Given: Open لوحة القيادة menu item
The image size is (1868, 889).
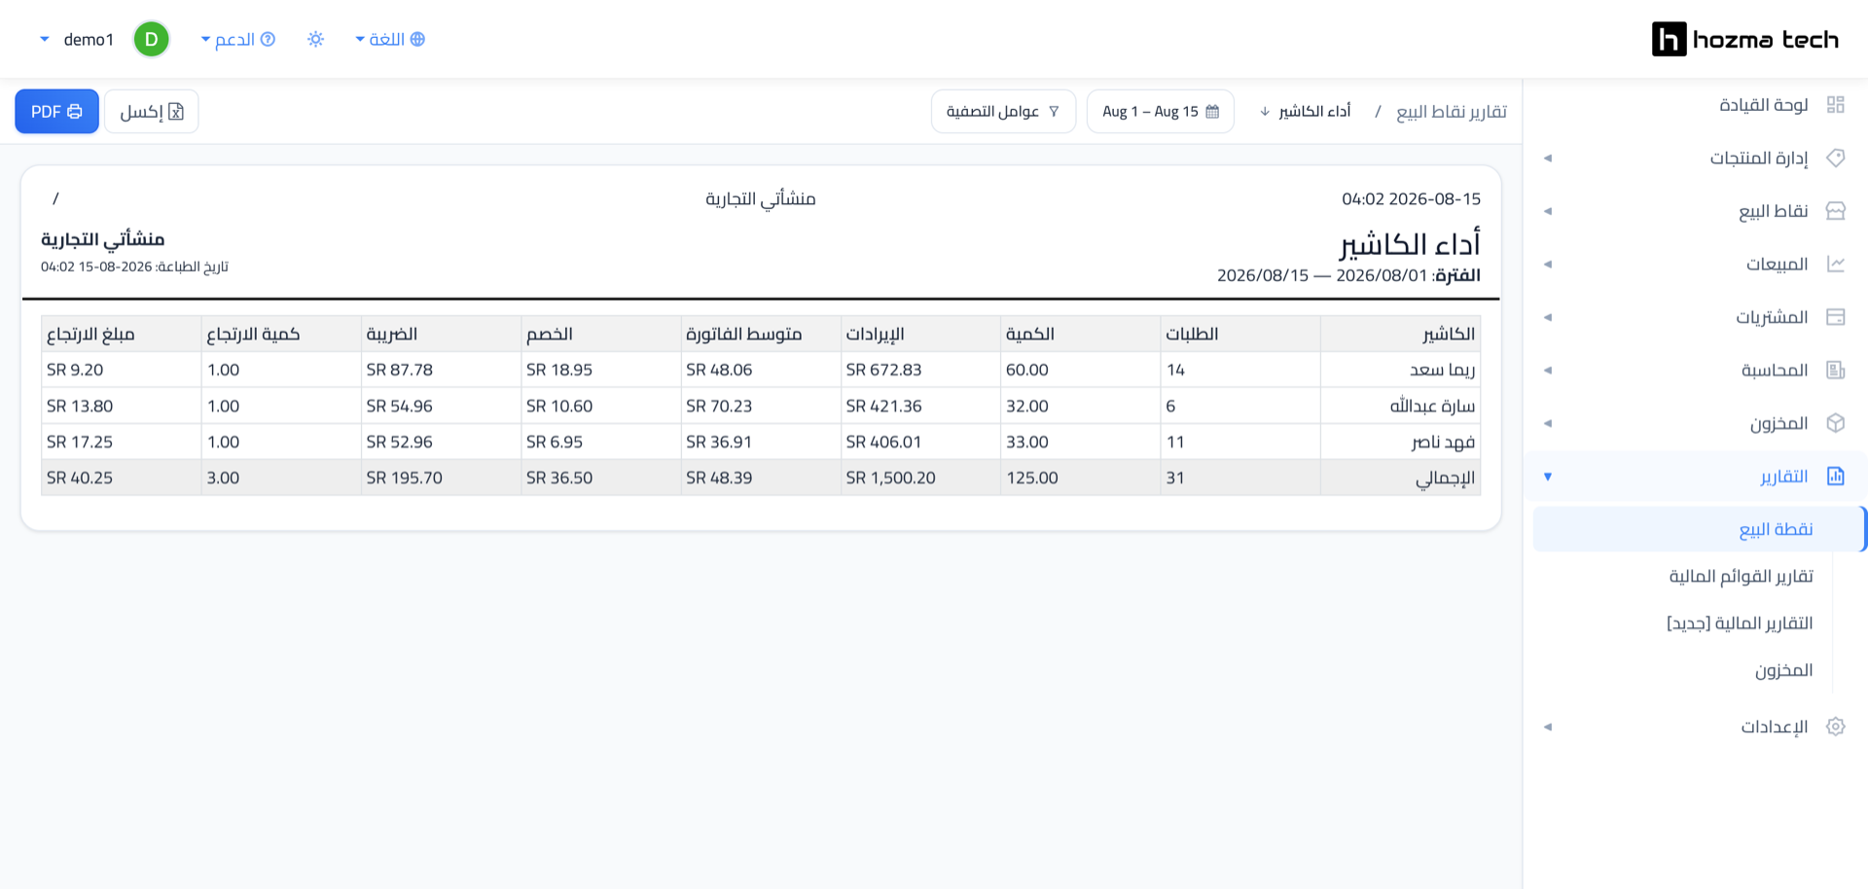Looking at the screenshot, I should [1764, 105].
